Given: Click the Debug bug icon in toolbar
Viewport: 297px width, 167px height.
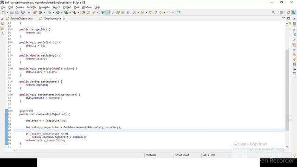Looking at the screenshot, I should [50, 13].
